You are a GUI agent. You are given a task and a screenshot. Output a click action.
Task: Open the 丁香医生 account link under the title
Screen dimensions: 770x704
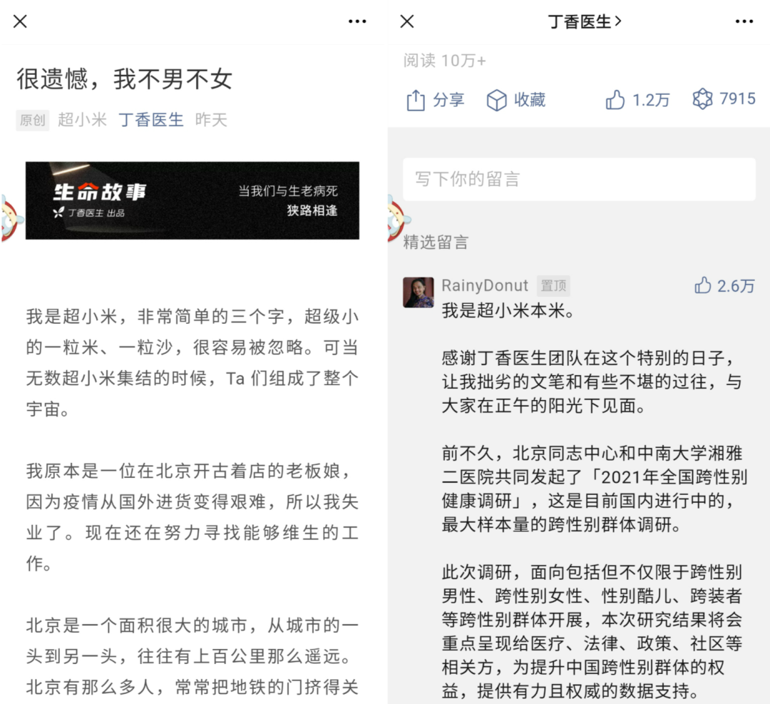tap(151, 120)
